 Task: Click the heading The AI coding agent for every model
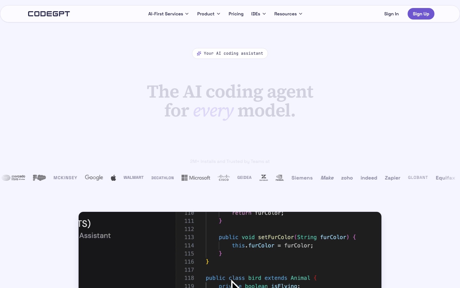click(230, 101)
